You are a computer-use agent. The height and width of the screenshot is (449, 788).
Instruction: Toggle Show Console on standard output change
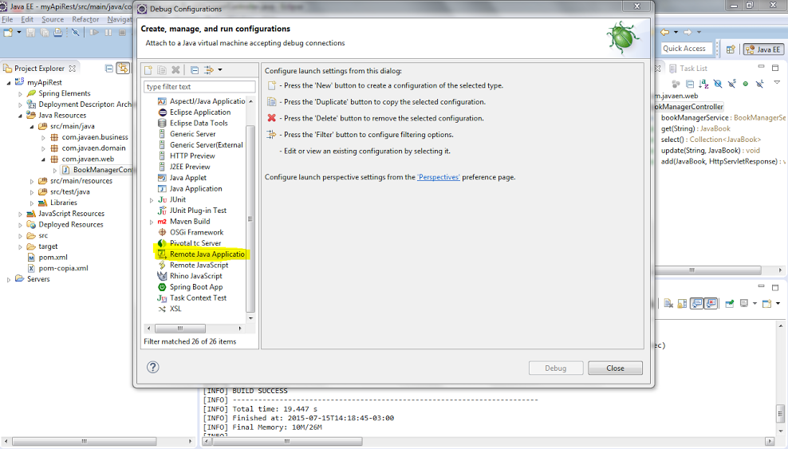click(x=696, y=303)
